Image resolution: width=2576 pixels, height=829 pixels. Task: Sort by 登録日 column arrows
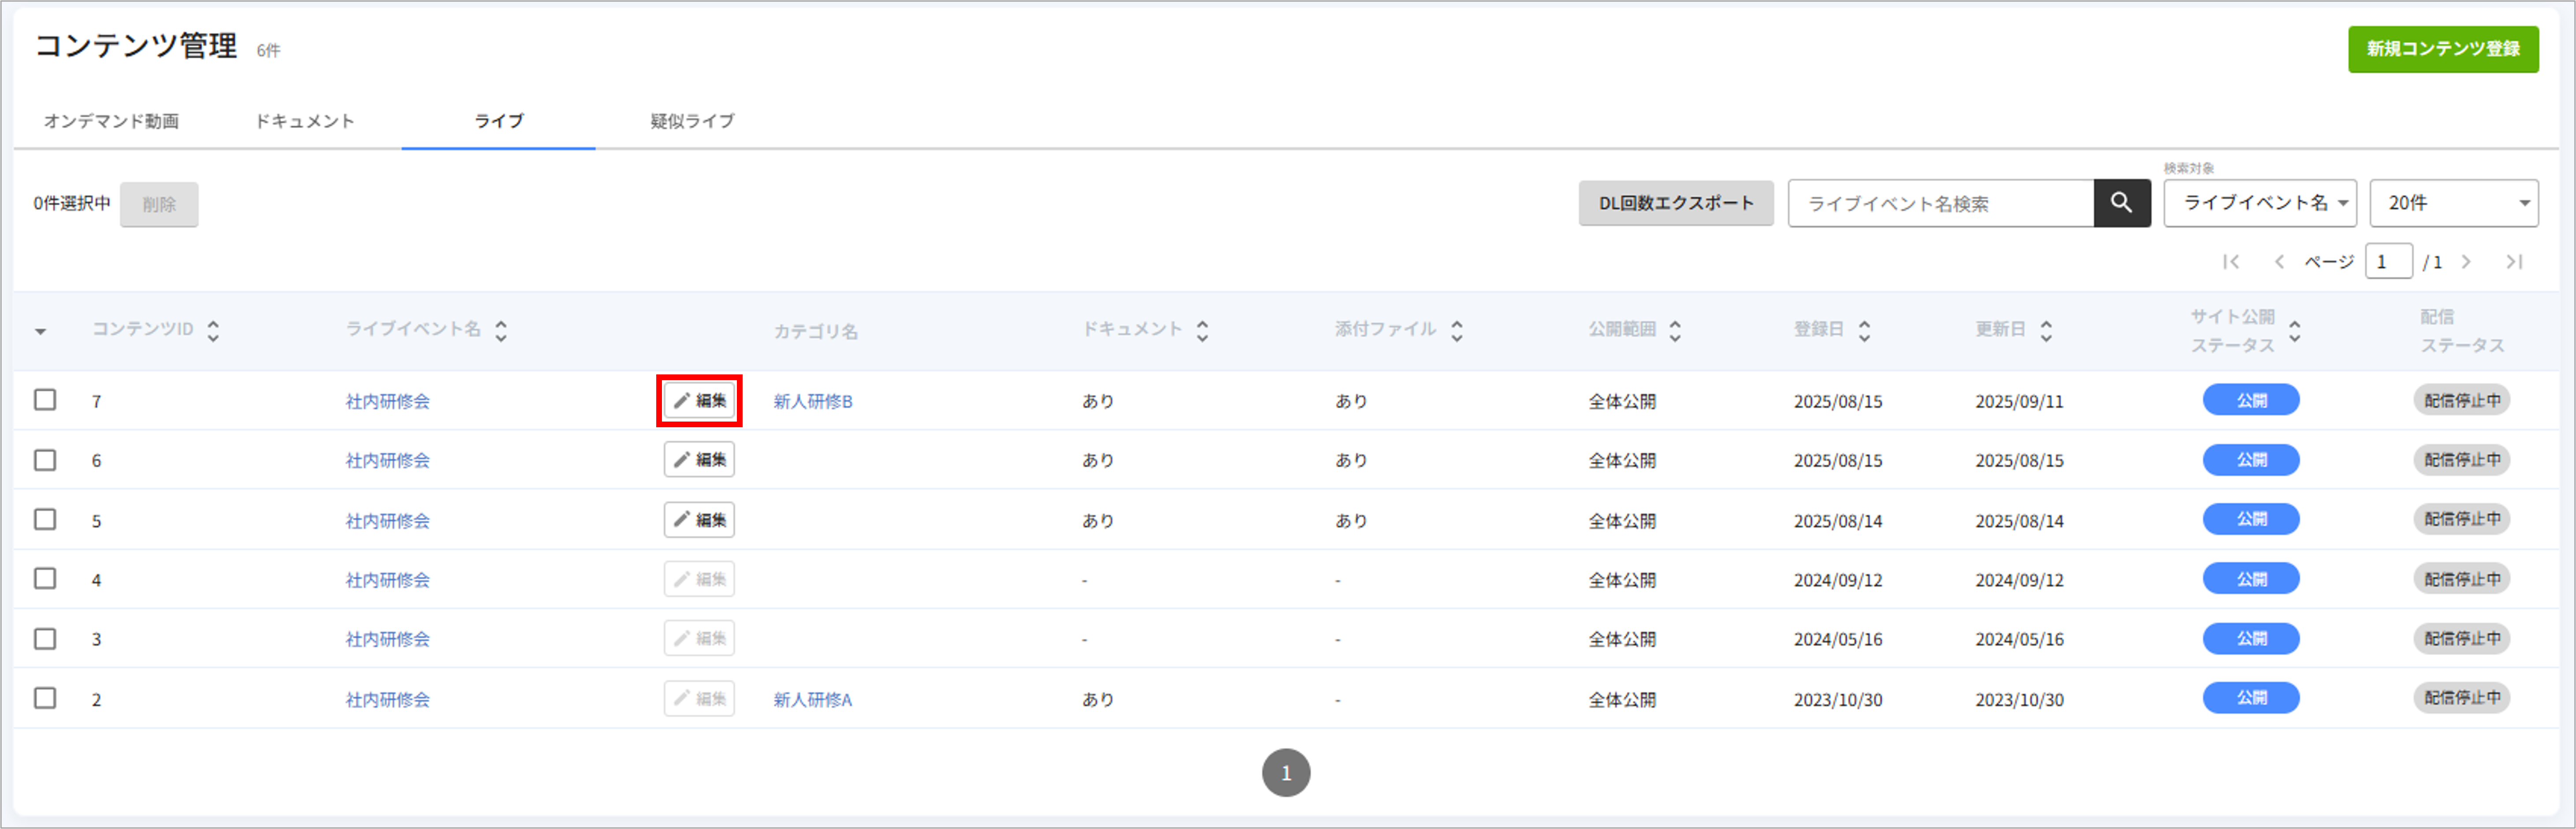click(x=1864, y=331)
